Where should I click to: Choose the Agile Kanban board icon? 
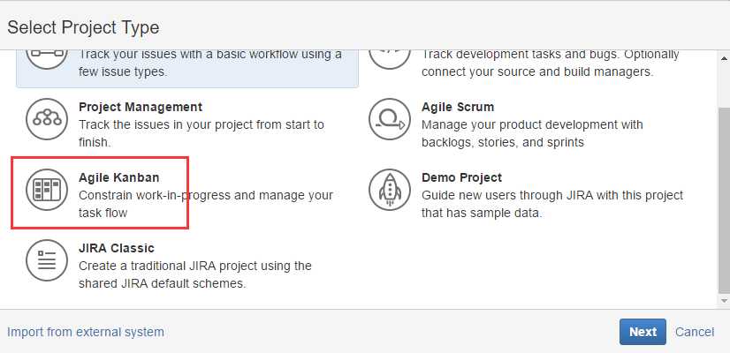[x=47, y=190]
